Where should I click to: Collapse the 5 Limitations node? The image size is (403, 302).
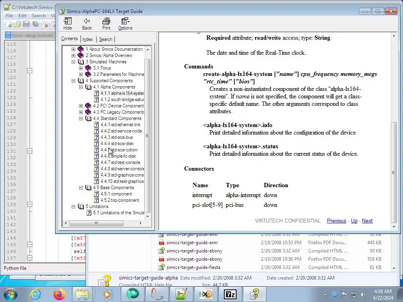73,206
